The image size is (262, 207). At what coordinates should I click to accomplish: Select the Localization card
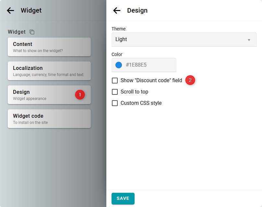[x=49, y=71]
